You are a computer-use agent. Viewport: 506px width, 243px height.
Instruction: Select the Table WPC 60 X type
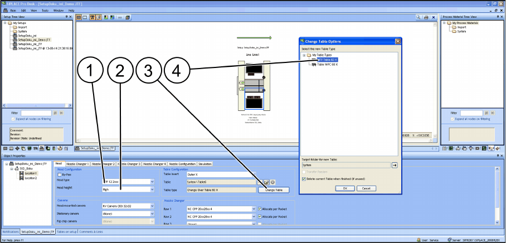(x=327, y=65)
